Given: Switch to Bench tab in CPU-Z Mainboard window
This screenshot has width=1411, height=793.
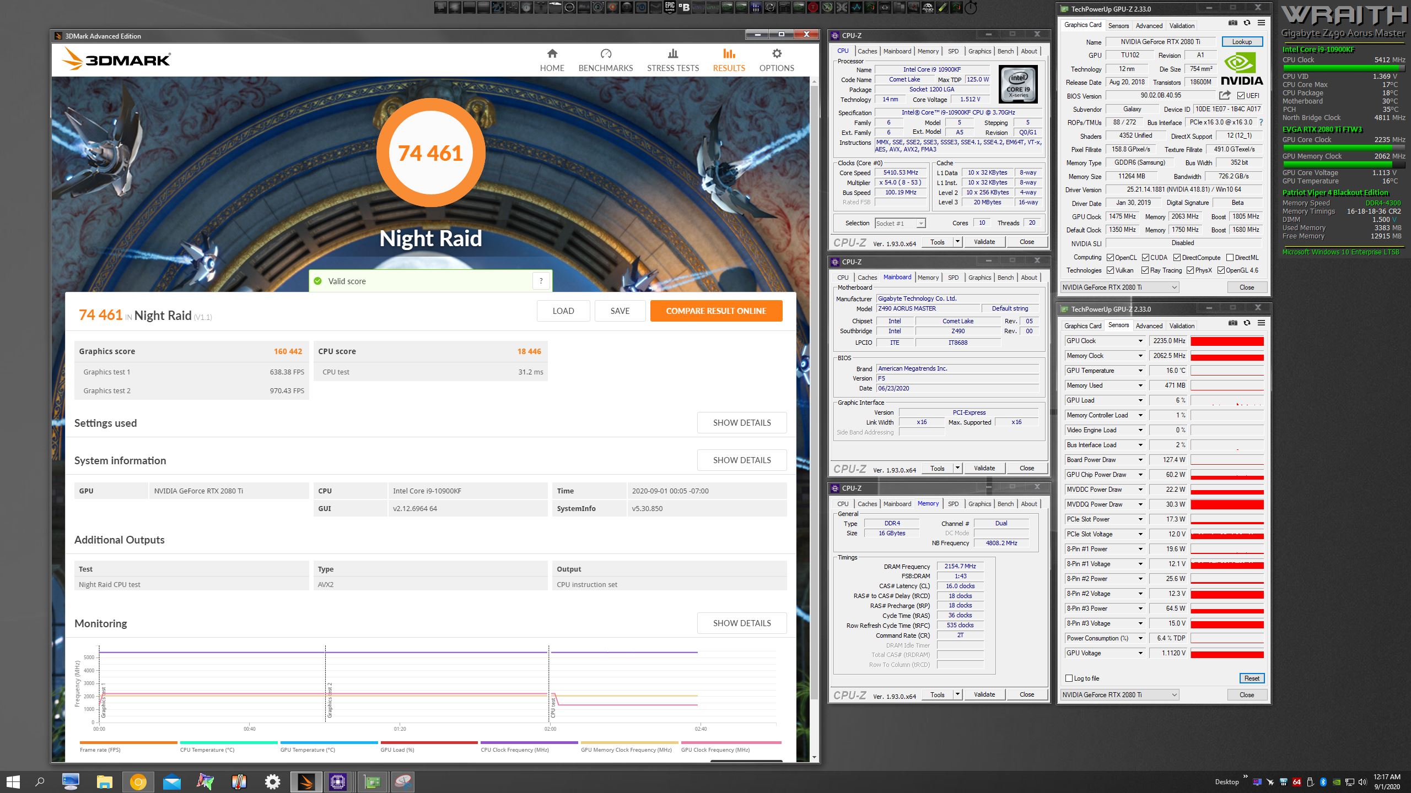Looking at the screenshot, I should (x=1005, y=278).
